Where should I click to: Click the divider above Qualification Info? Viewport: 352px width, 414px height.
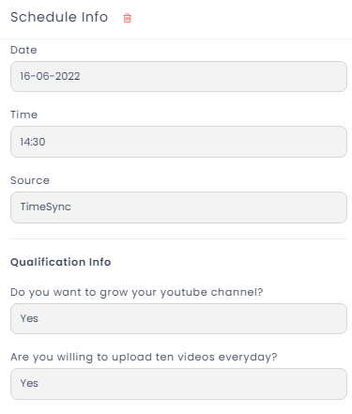click(x=178, y=238)
